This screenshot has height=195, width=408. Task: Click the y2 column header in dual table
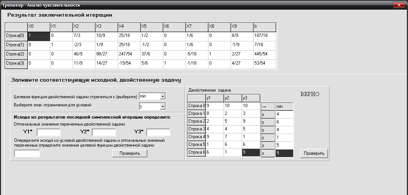point(233,98)
